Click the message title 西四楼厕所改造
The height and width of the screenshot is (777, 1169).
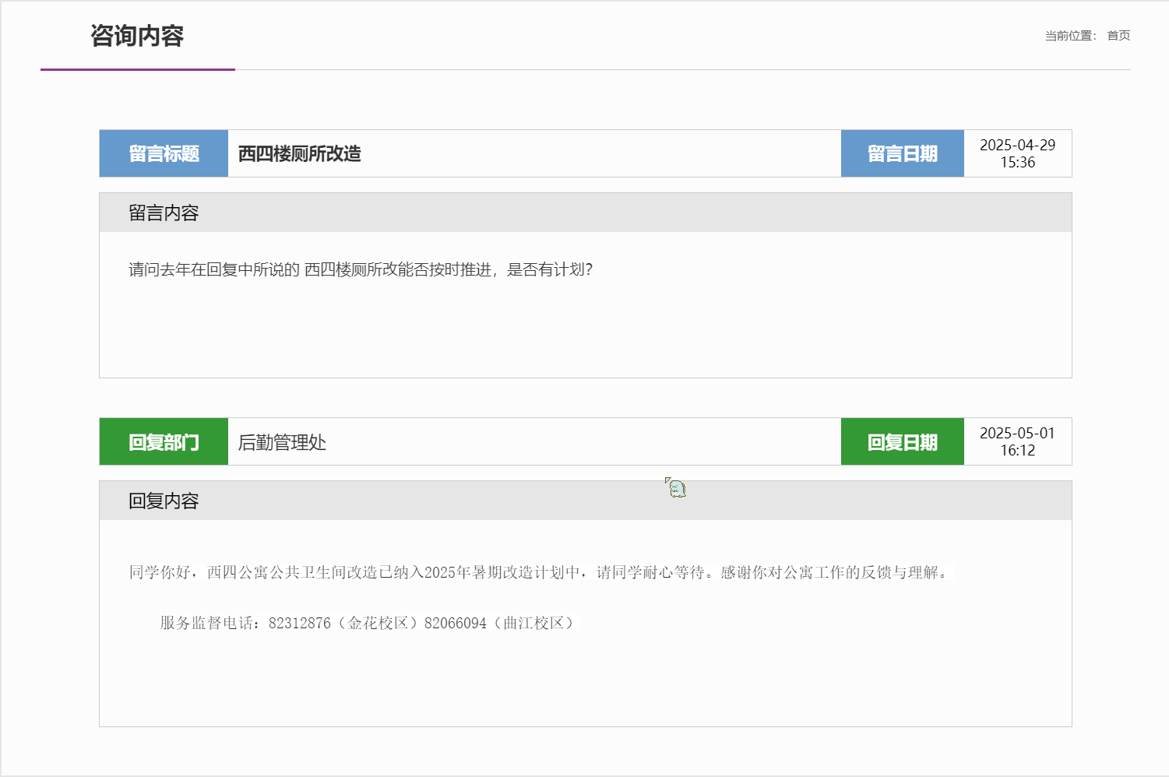(x=300, y=153)
